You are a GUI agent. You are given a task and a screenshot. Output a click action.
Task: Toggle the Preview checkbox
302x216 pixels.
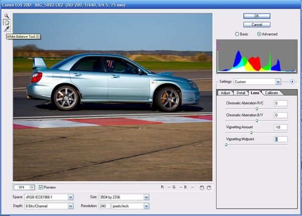(41, 187)
